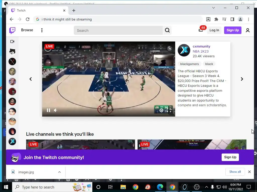Image resolution: width=257 pixels, height=192 pixels.
Task: Open a new browser tab
Action: pos(74,10)
